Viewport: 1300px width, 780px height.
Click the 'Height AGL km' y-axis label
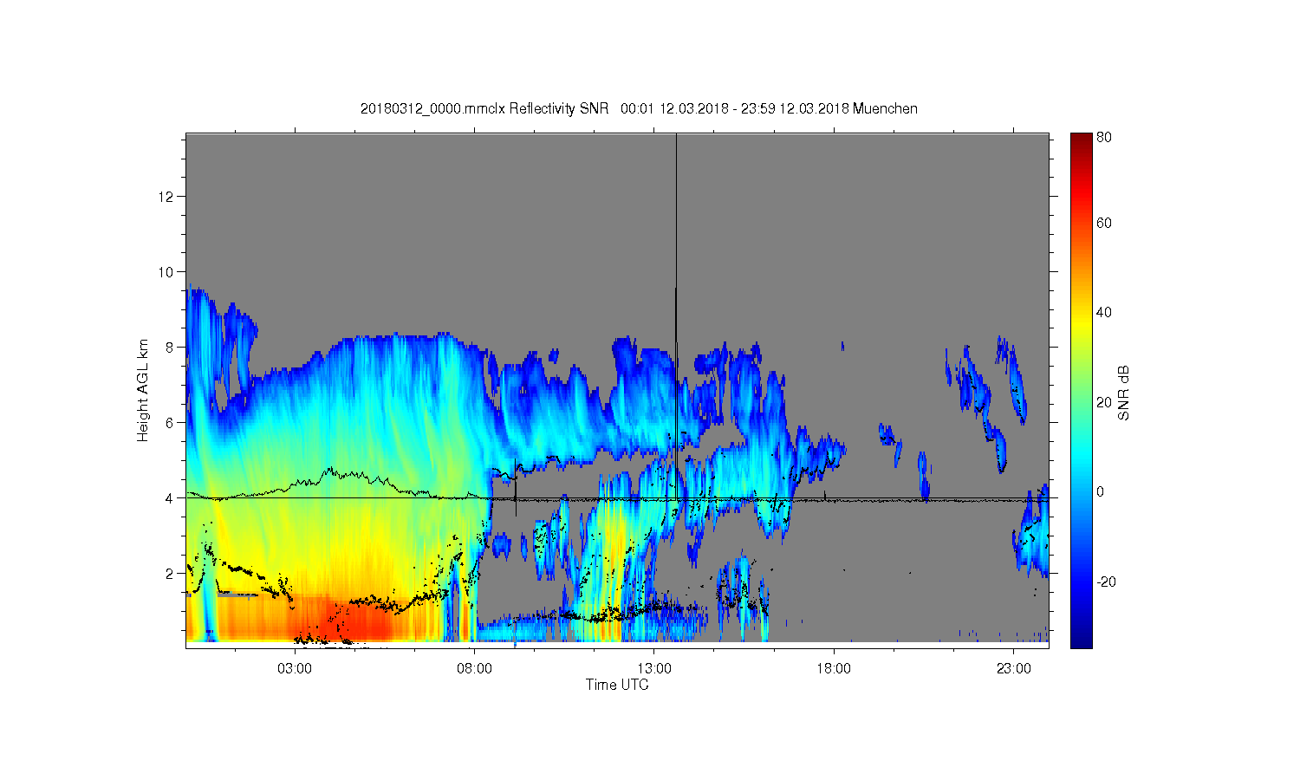[142, 390]
